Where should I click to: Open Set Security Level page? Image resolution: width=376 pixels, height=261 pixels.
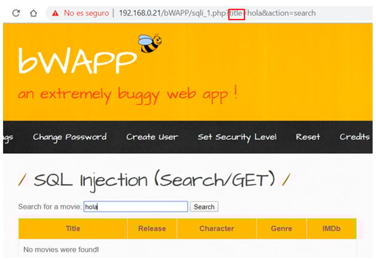pos(237,137)
